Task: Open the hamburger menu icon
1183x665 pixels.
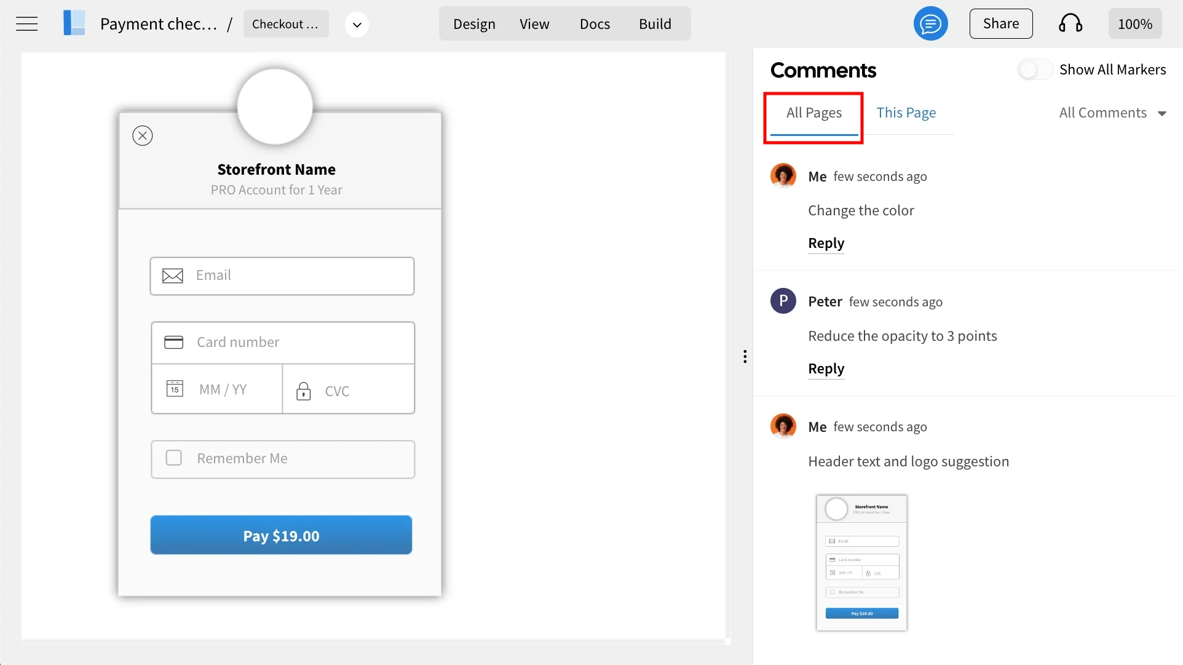Action: point(26,24)
